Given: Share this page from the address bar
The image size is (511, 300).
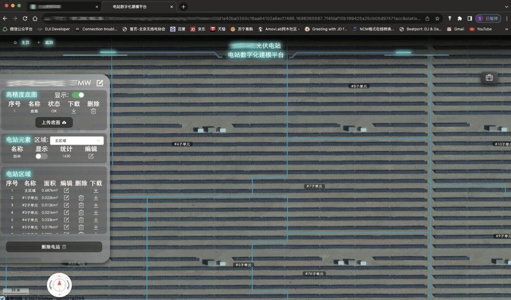Looking at the screenshot, I should click(427, 18).
